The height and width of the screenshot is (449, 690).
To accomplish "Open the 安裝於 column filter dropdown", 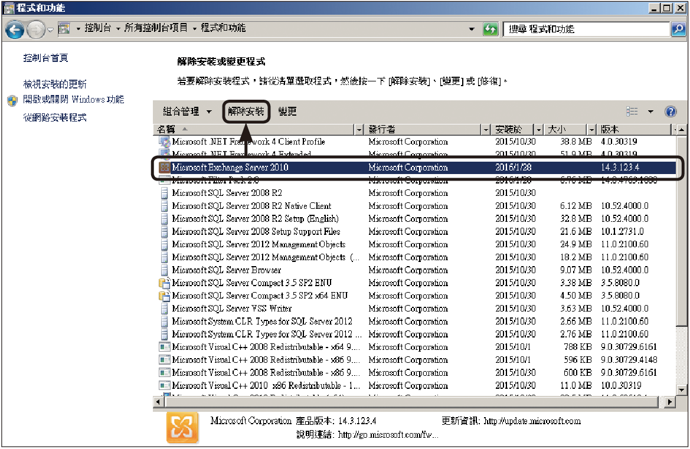I will coord(539,130).
